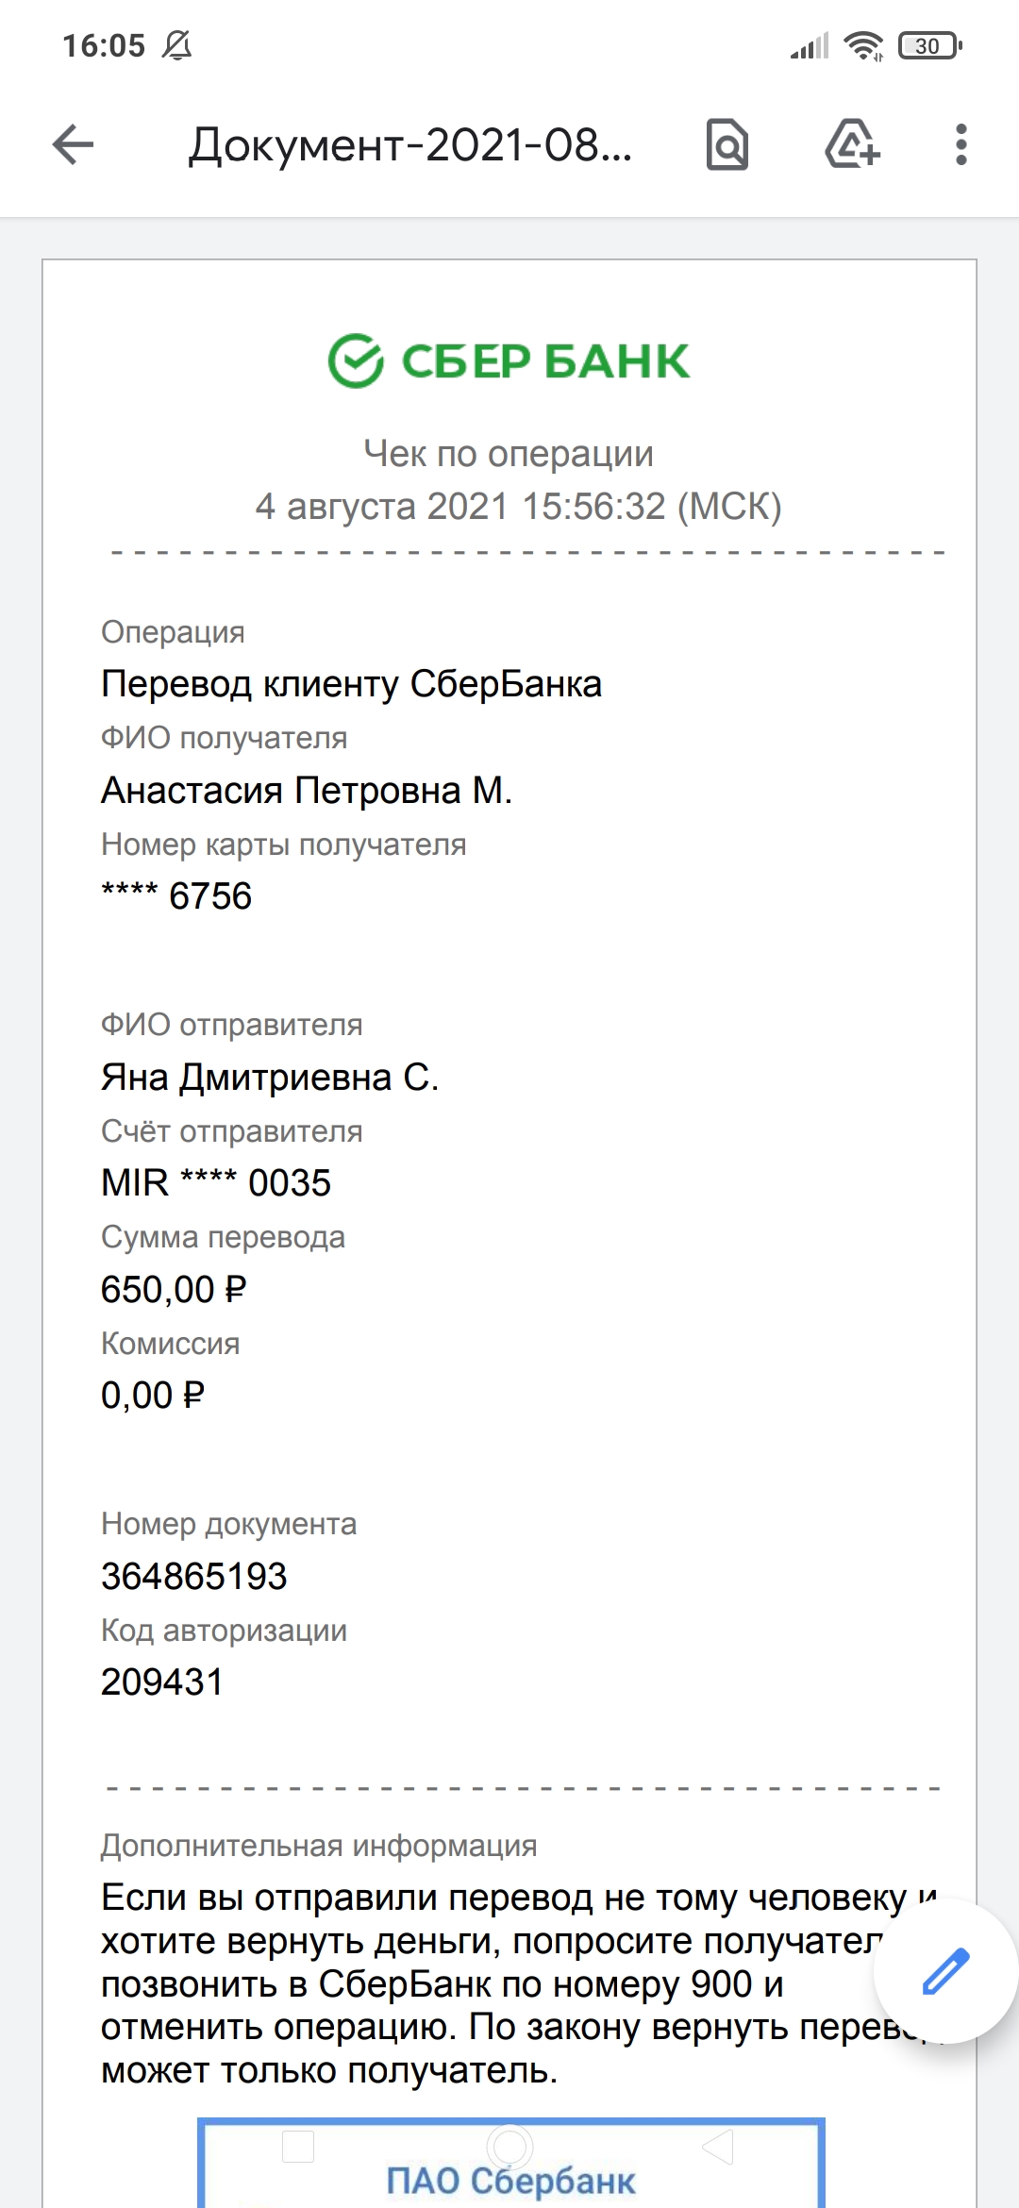Tap the transfer amount 650,00 ₽
The height and width of the screenshot is (2208, 1019).
174,1290
